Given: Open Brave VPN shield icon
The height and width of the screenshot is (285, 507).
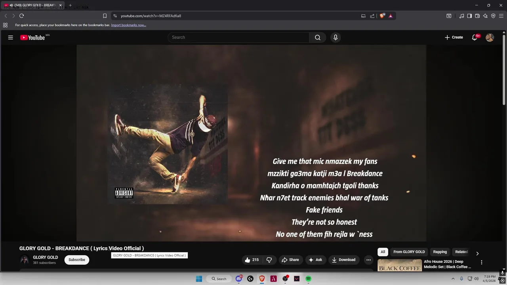Looking at the screenshot, I should (x=493, y=16).
